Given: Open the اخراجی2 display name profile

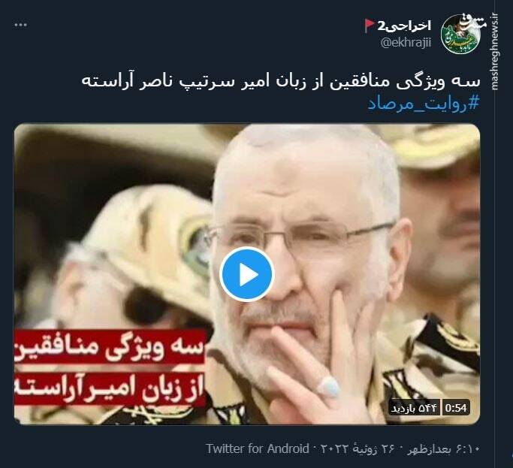Looking at the screenshot, I should pos(404,26).
